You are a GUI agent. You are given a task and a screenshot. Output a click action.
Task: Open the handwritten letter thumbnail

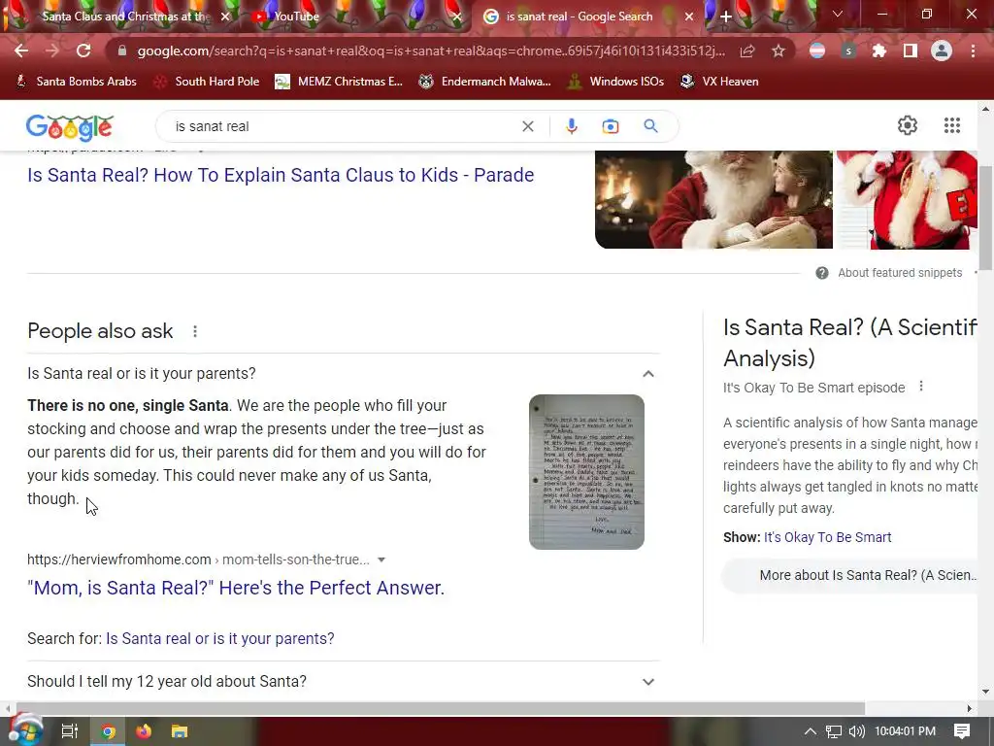click(x=586, y=472)
